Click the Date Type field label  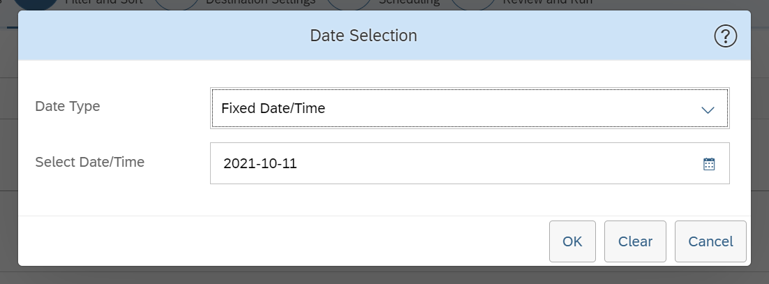coord(68,106)
